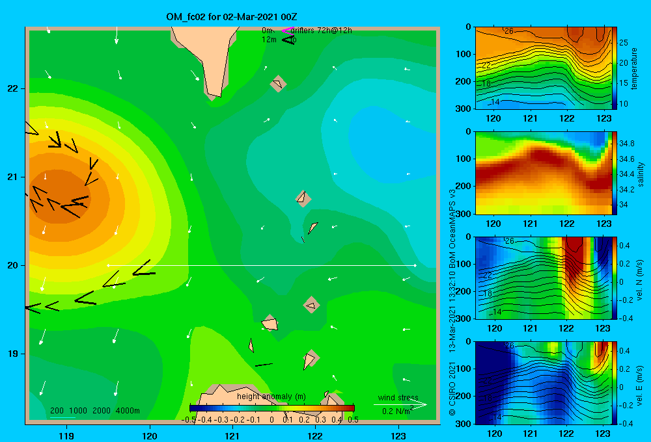
Task: Click longitude tick '121' on main map
Action: click(232, 435)
